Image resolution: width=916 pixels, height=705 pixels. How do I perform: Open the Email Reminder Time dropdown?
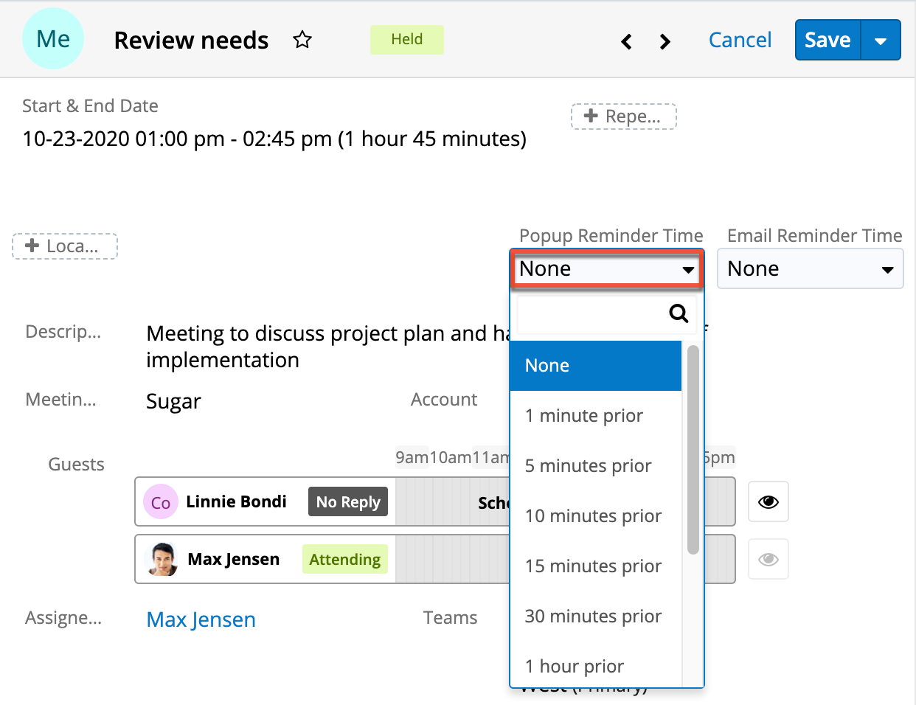(810, 268)
